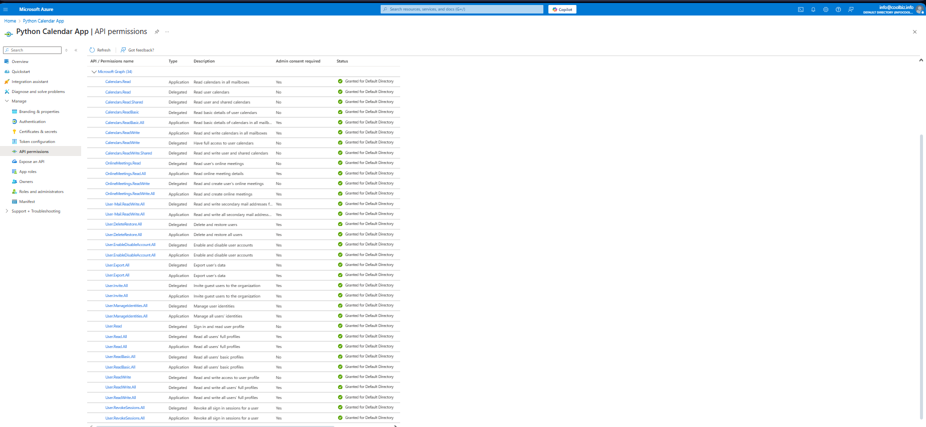This screenshot has height=427, width=926.
Task: Open the notifications bell
Action: tap(813, 9)
